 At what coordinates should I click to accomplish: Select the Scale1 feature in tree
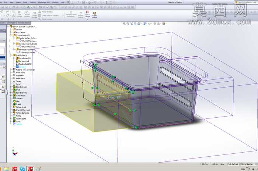(17, 104)
